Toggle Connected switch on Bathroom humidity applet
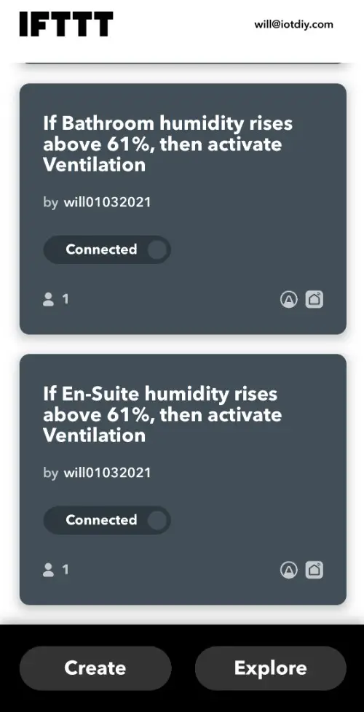 tap(107, 249)
